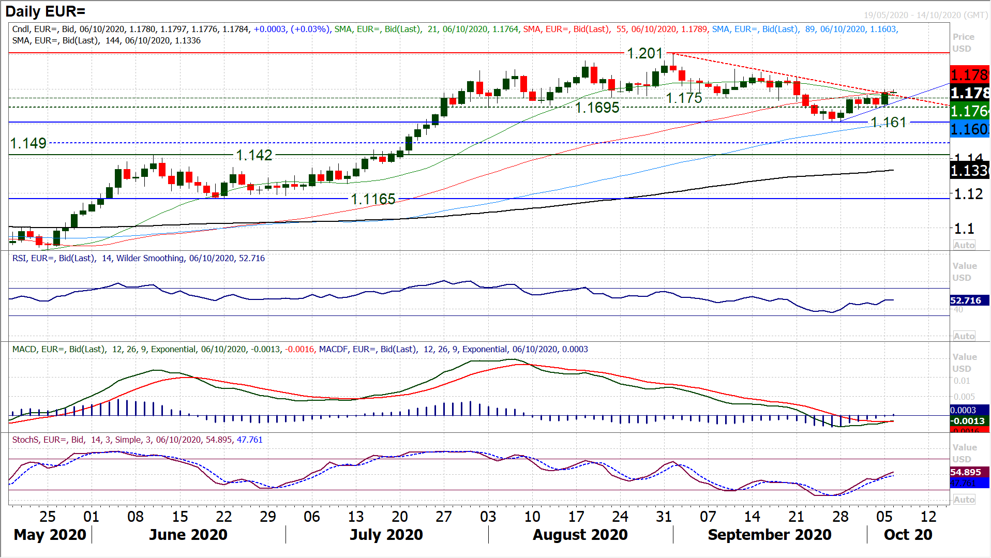This screenshot has height=558, width=991.
Task: Toggle Auto scaling in the StochS panel
Action: pyautogui.click(x=964, y=500)
